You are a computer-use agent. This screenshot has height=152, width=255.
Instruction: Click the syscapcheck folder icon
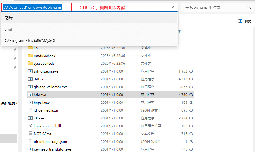(x=30, y=63)
